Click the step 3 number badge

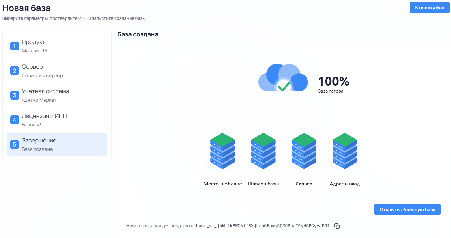coord(15,95)
